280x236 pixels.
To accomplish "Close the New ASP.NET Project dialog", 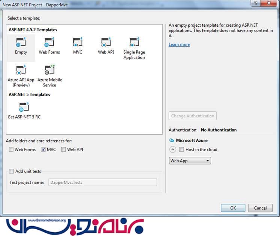I will point(269,3).
